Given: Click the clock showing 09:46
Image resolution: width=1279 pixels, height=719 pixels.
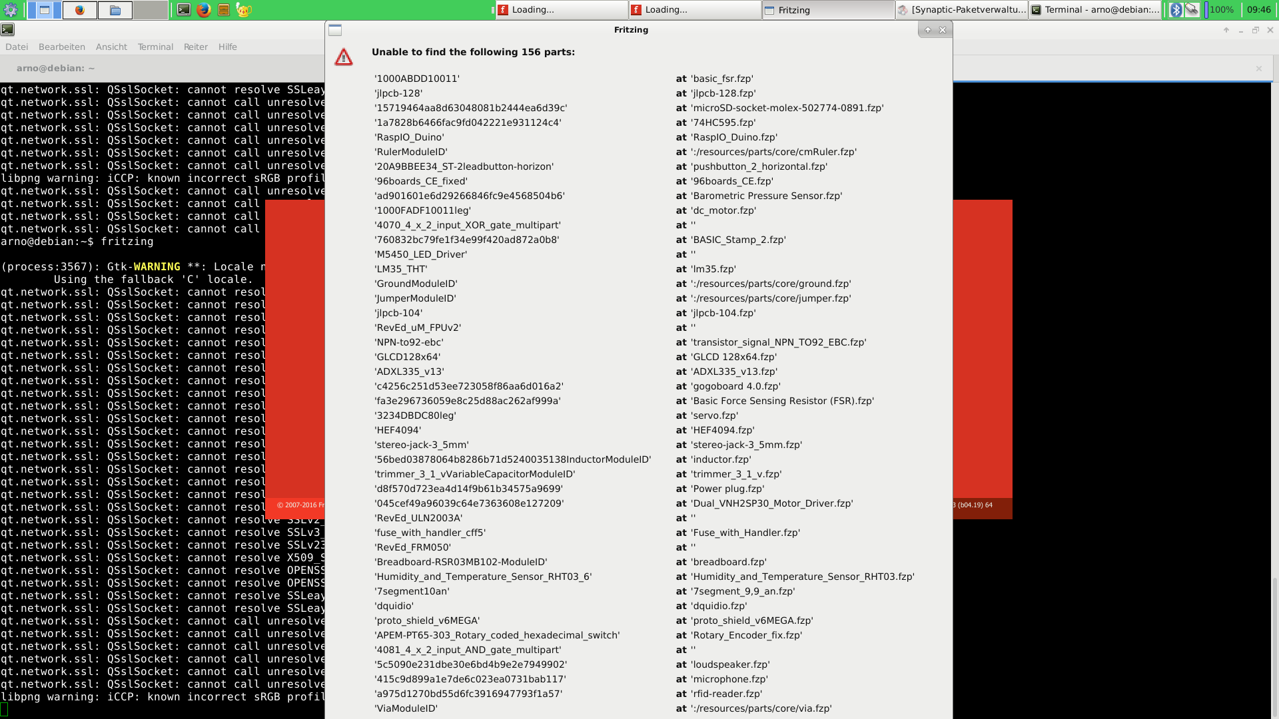Looking at the screenshot, I should [x=1260, y=10].
